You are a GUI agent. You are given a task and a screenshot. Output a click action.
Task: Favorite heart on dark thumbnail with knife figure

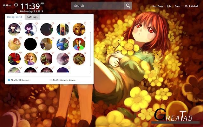click(x=53, y=23)
